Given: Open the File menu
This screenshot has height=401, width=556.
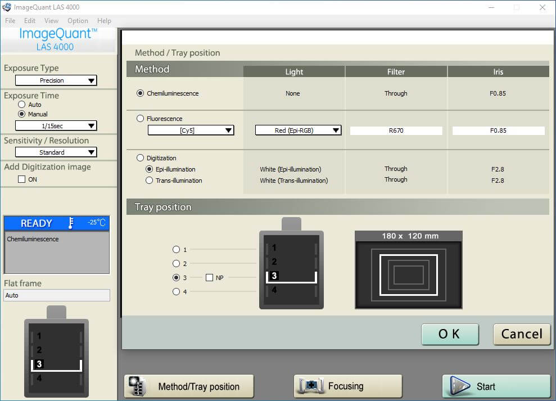Looking at the screenshot, I should point(10,21).
